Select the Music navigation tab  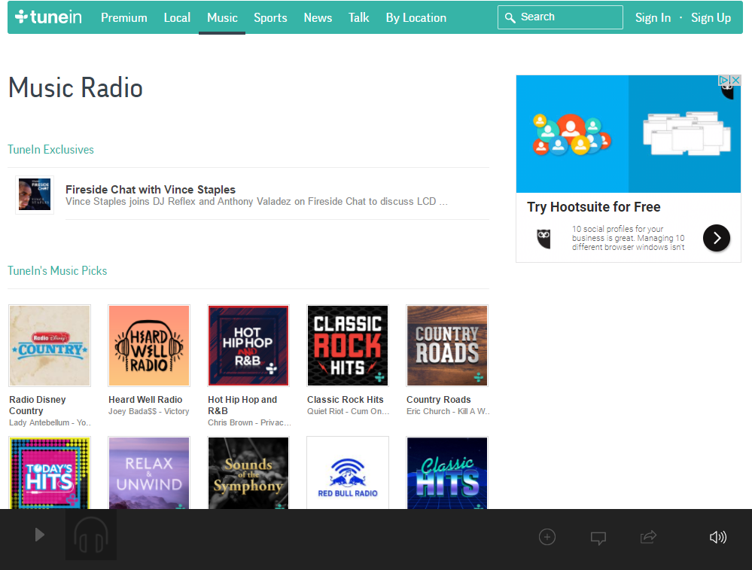pos(222,18)
